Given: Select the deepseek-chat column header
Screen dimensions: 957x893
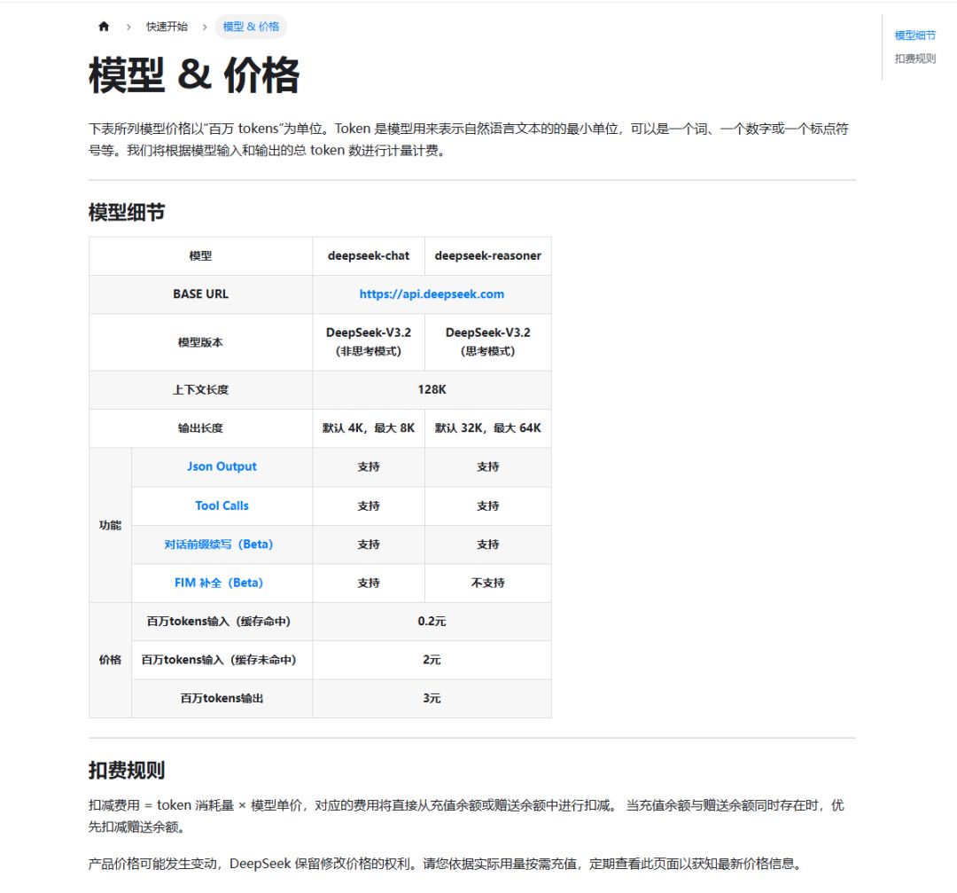Looking at the screenshot, I should (x=369, y=256).
